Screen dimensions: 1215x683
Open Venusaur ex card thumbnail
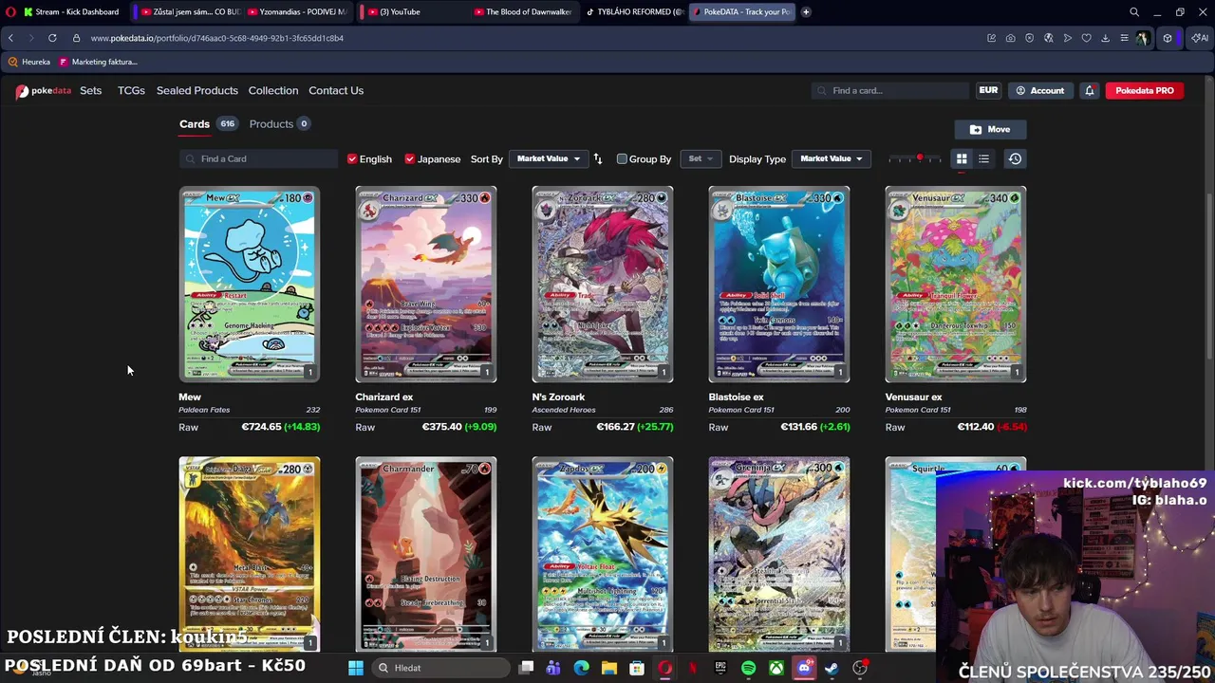956,285
